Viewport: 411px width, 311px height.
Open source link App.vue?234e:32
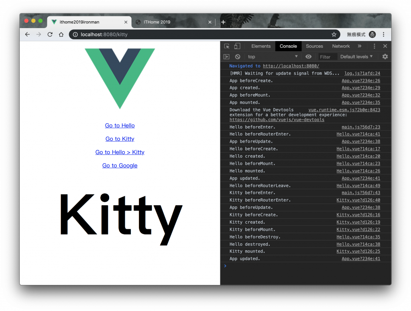point(361,95)
